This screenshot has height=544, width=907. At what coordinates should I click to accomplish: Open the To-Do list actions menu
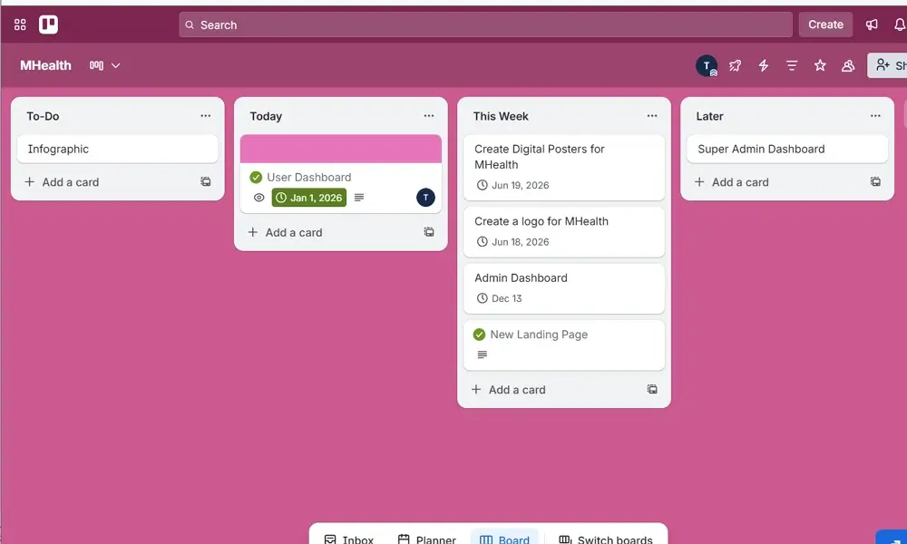[205, 116]
